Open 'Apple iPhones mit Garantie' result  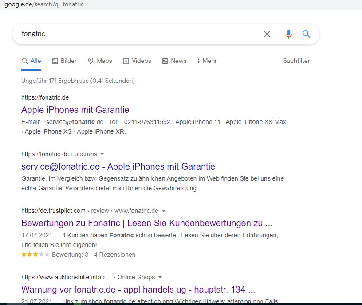(x=75, y=110)
